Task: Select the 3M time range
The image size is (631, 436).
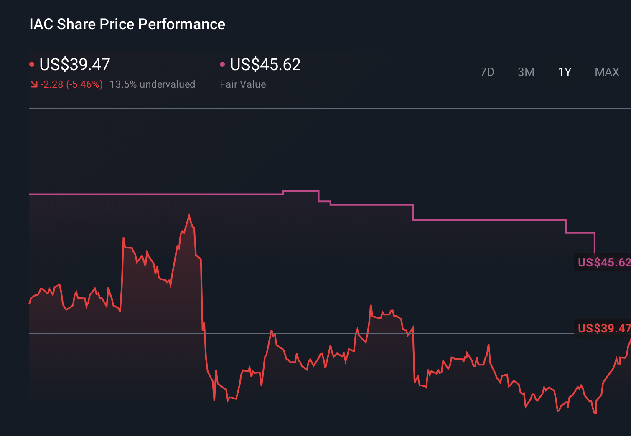Action: [x=525, y=72]
